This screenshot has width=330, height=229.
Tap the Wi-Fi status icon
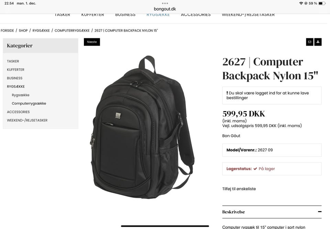pyautogui.click(x=301, y=3)
